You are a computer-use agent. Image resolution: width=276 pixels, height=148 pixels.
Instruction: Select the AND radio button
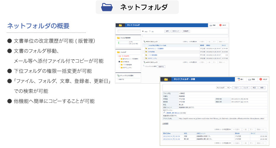143,31
